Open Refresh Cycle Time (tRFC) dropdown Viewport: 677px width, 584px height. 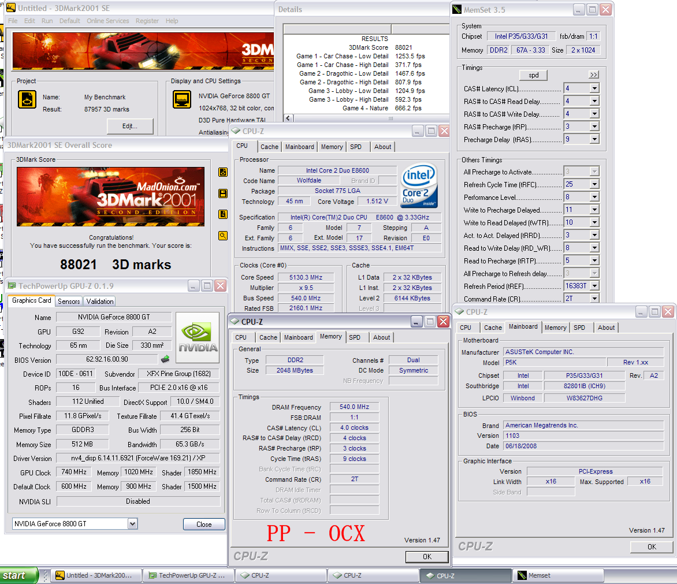(594, 184)
